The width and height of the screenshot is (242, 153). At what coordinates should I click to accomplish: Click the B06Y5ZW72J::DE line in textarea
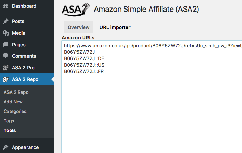pyautogui.click(x=84, y=58)
